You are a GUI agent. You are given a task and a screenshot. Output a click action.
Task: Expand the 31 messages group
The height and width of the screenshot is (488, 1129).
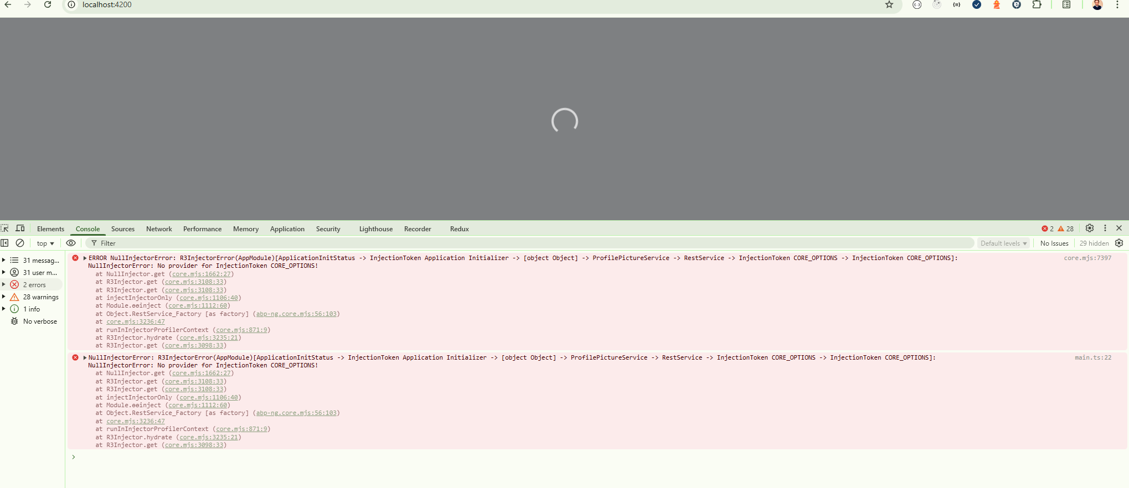pos(4,260)
